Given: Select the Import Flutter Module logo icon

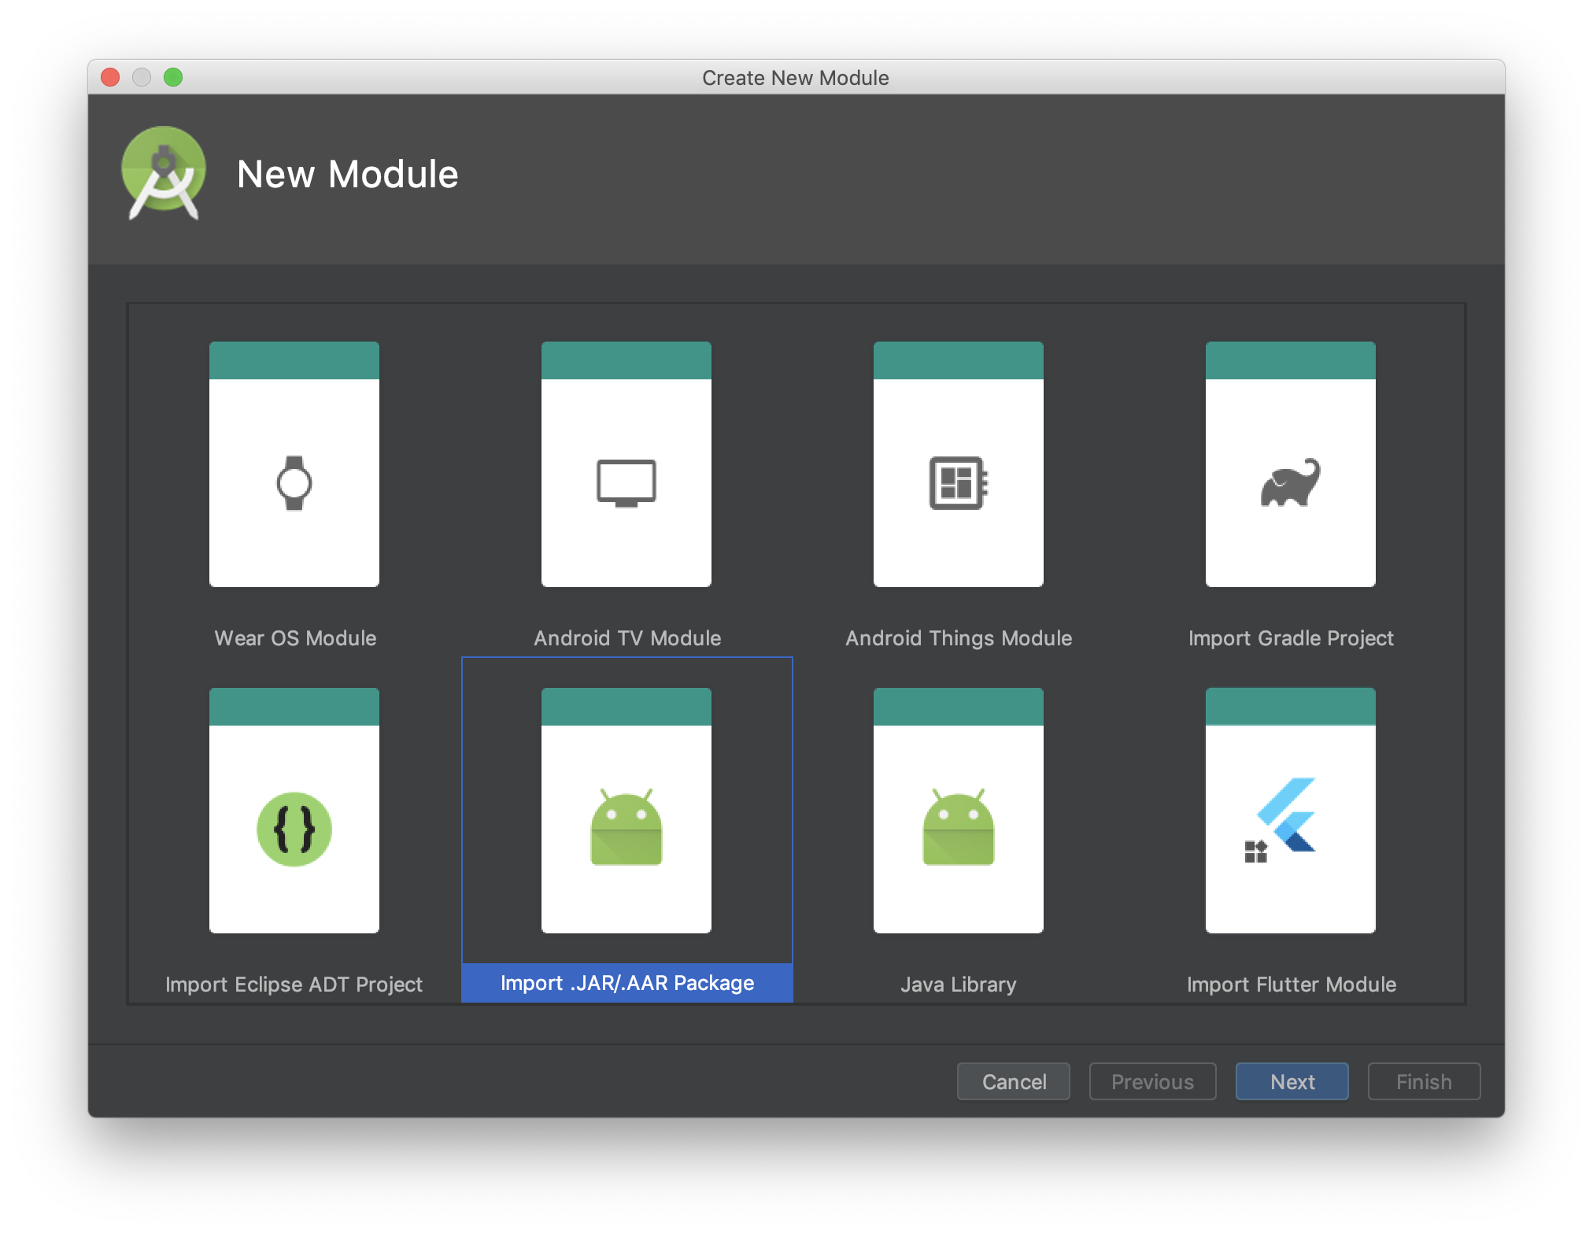Looking at the screenshot, I should coord(1281,820).
